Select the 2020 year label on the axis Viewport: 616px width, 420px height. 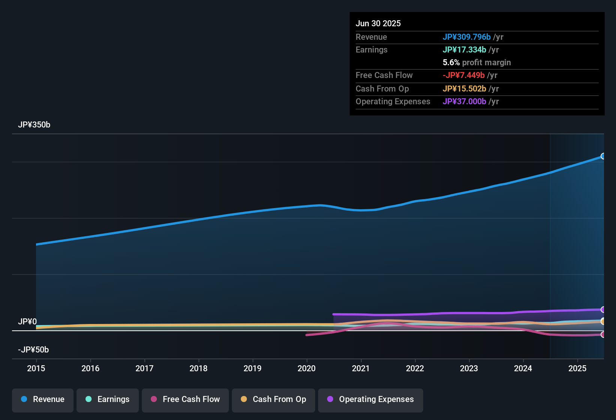click(x=306, y=368)
